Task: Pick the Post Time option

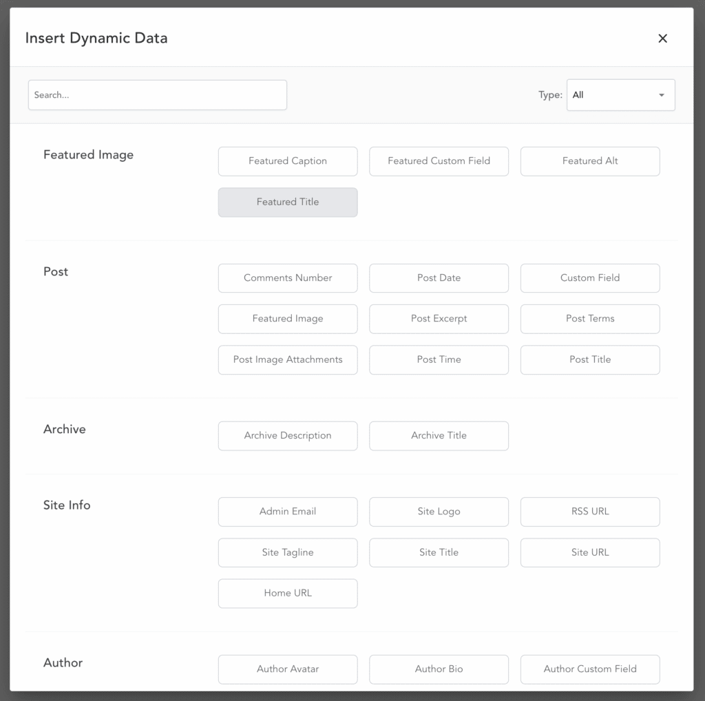Action: point(439,359)
